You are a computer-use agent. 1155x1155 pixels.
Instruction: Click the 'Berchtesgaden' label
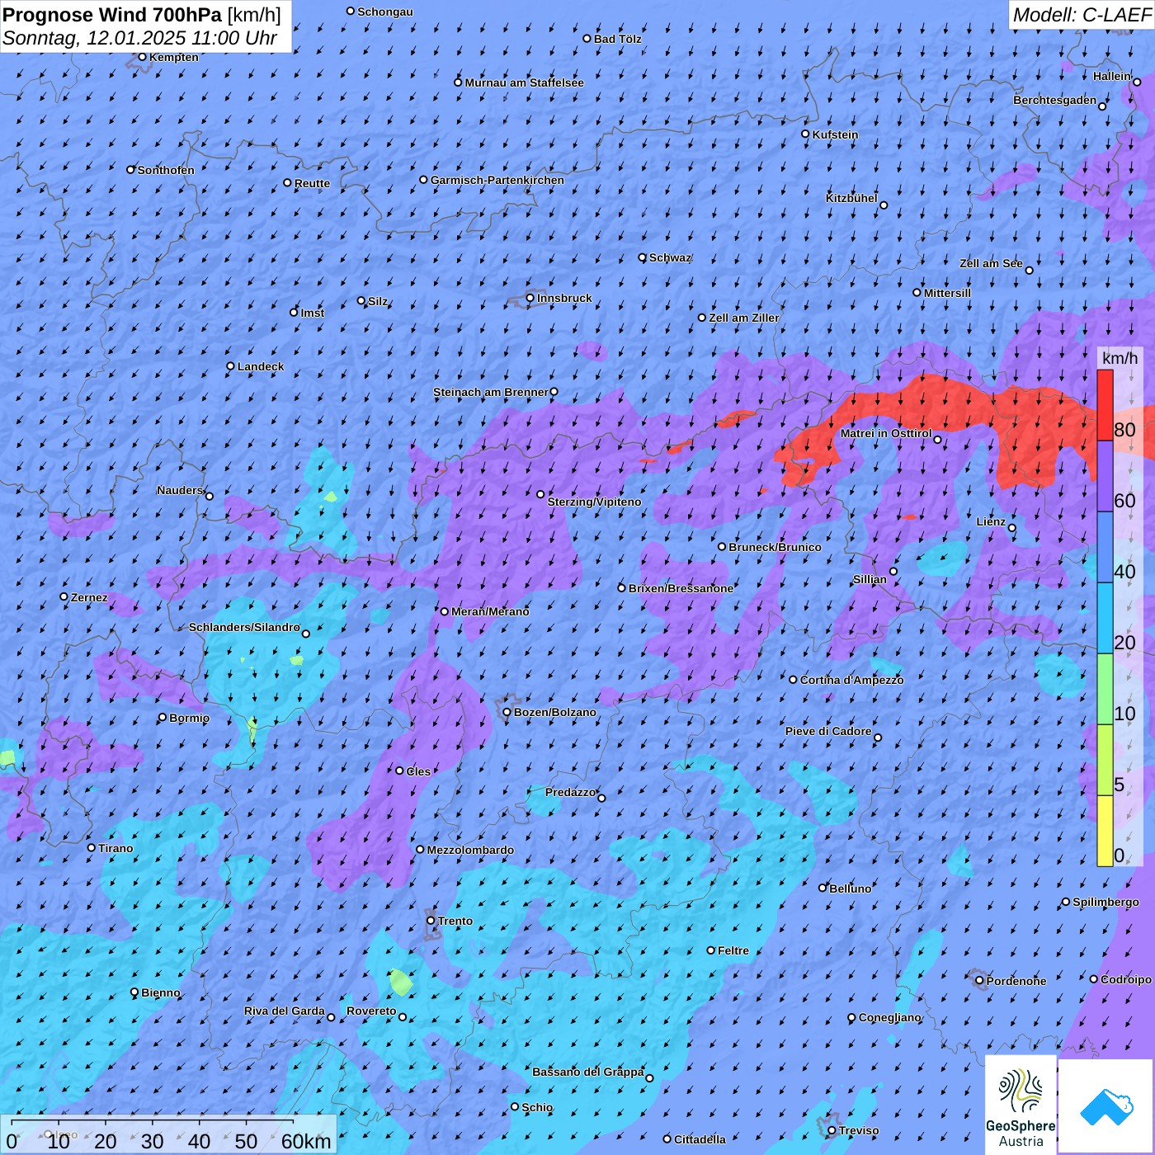(x=1054, y=100)
